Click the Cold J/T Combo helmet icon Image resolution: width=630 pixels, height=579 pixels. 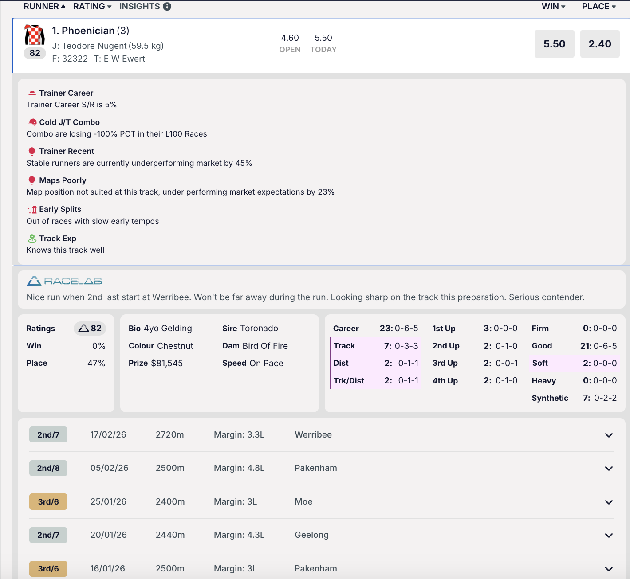point(32,122)
